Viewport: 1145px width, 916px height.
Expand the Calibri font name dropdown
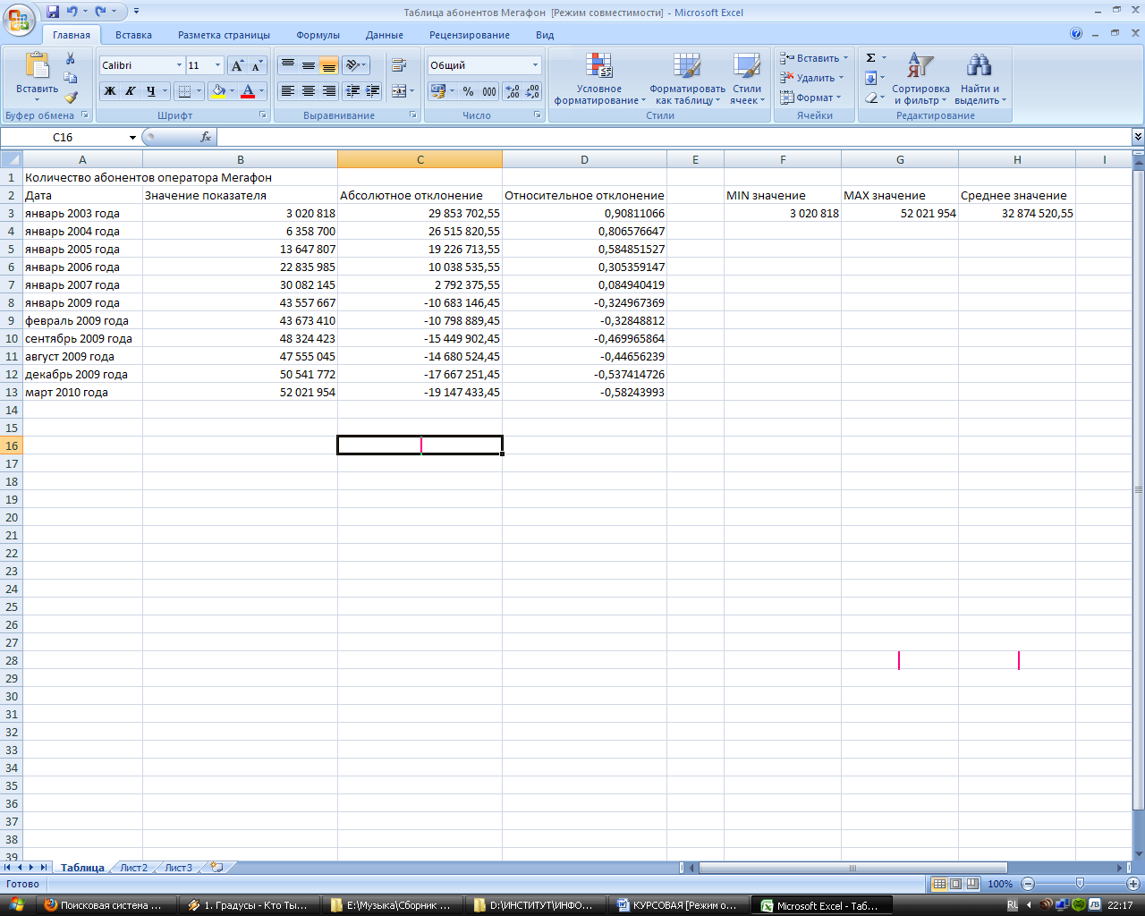(179, 65)
